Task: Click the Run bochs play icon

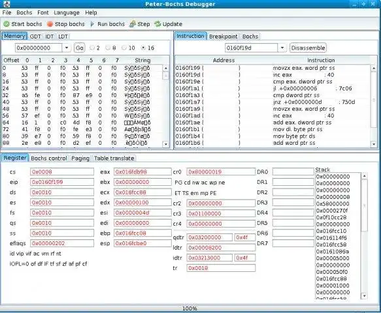Action: click(x=92, y=24)
